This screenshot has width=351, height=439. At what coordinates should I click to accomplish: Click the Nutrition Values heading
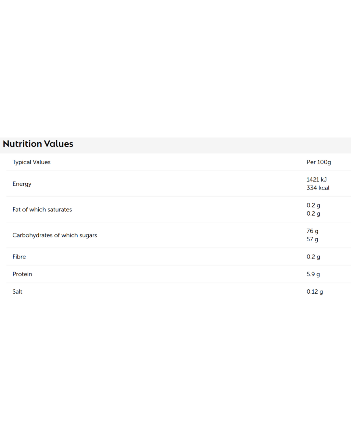click(x=38, y=144)
